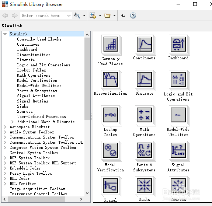
Task: Select HDL Verifier in the tree
Action: coord(23,184)
